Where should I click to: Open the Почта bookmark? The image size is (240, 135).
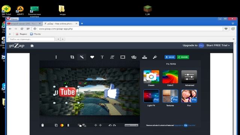click(35, 34)
